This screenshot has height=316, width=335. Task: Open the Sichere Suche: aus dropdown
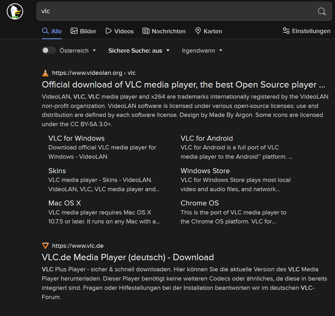(x=139, y=51)
